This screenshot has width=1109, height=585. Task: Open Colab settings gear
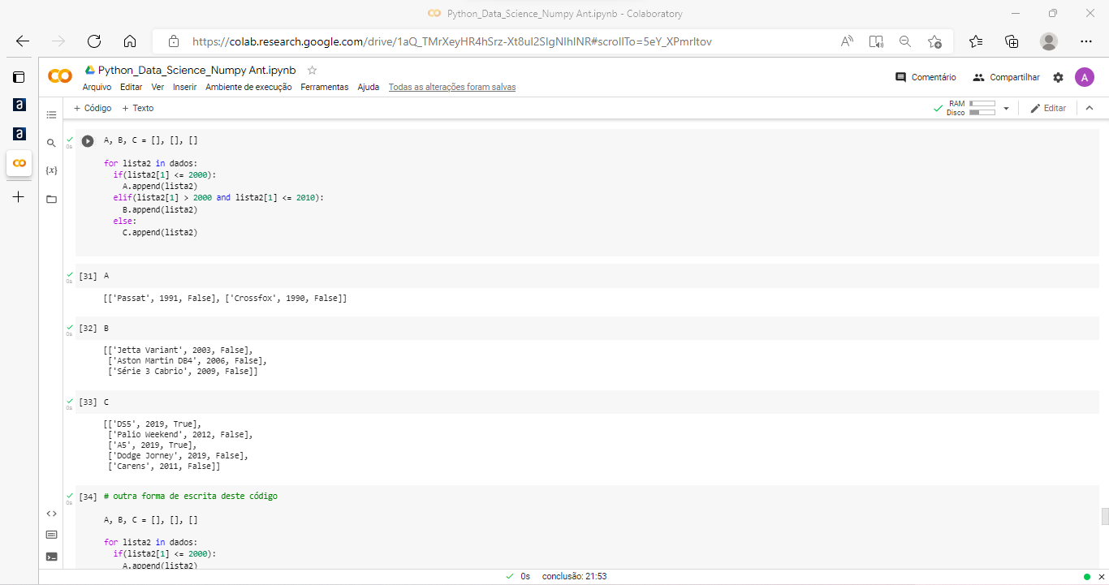click(x=1058, y=77)
